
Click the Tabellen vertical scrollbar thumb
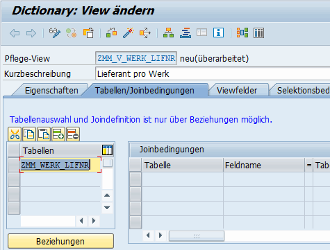click(x=108, y=163)
